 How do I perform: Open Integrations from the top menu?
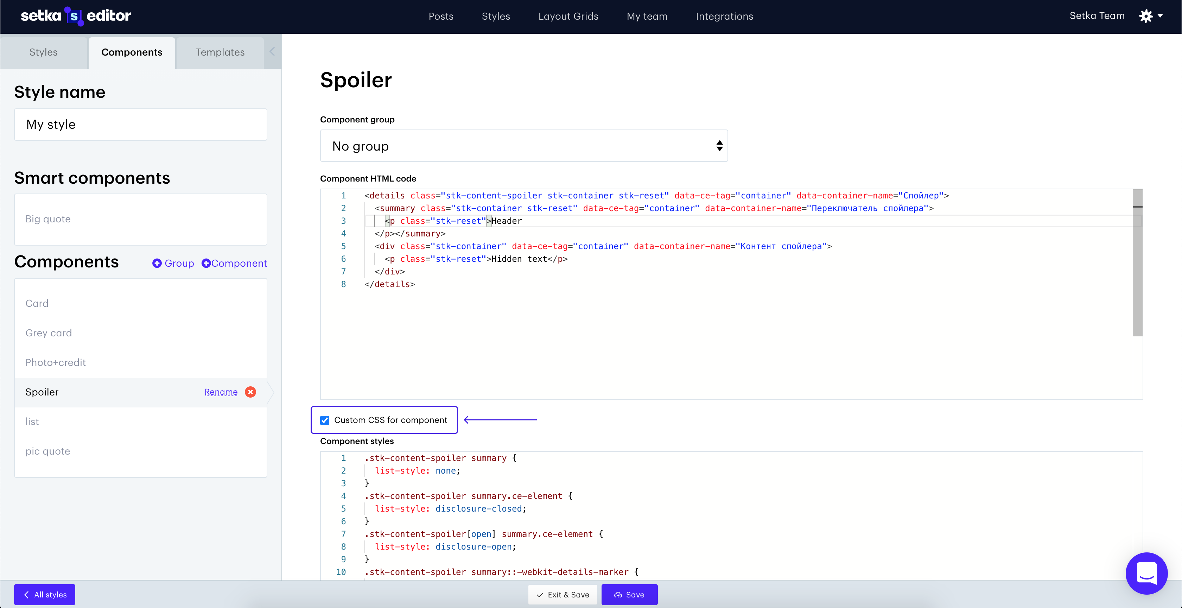tap(725, 16)
